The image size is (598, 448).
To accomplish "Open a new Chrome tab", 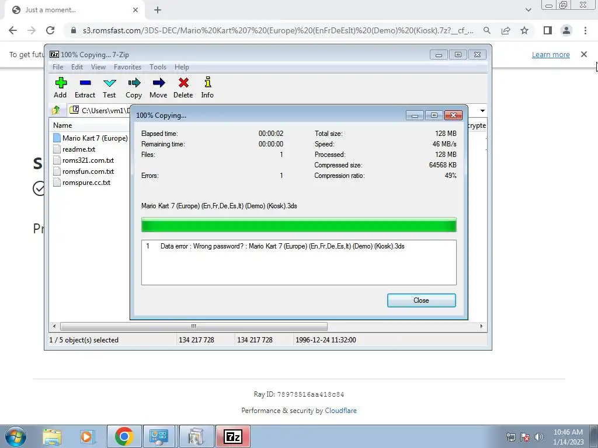I will pos(158,10).
